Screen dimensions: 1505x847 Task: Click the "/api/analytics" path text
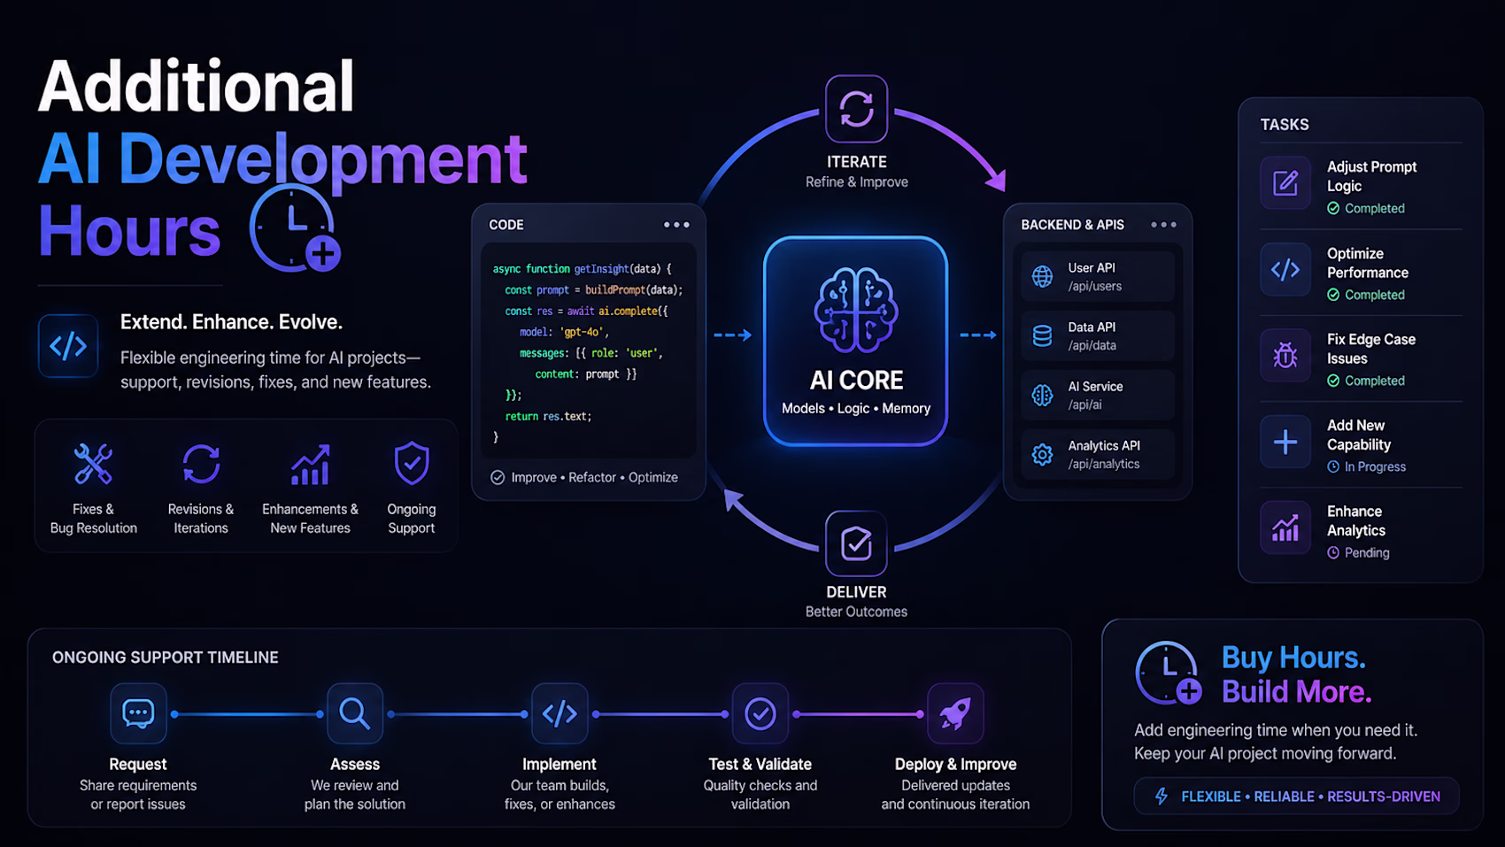tap(1104, 465)
